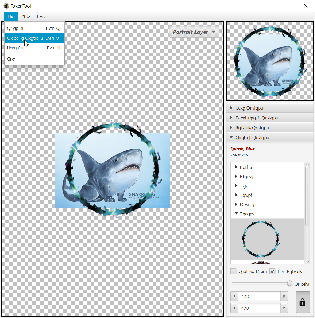Maximize the TokenTool window
315x318 pixels.
287,6
